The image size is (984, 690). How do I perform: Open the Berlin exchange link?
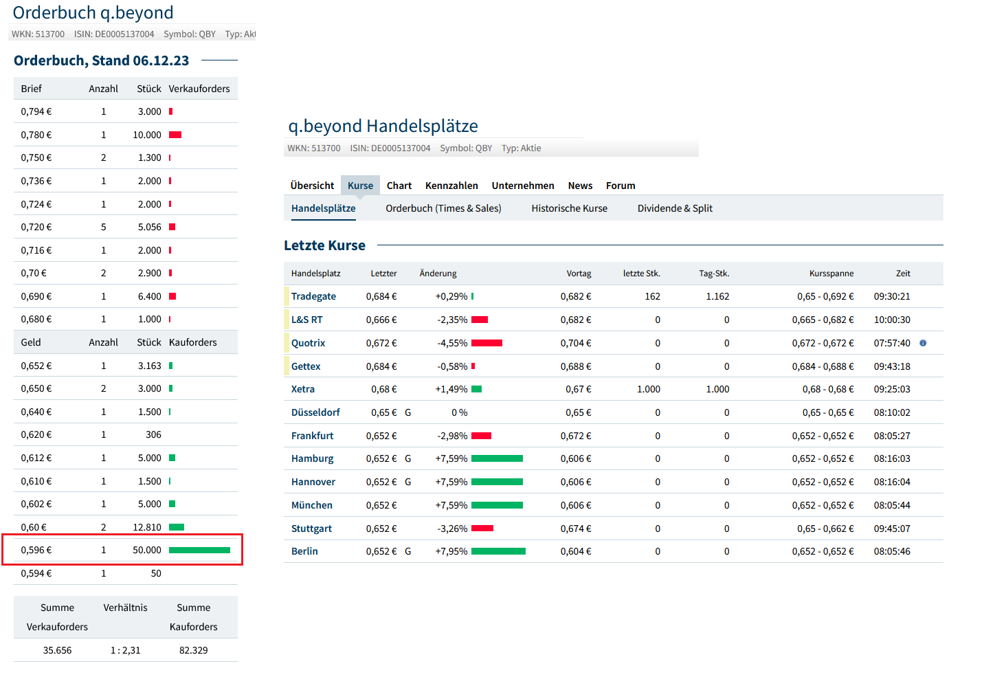[x=304, y=551]
